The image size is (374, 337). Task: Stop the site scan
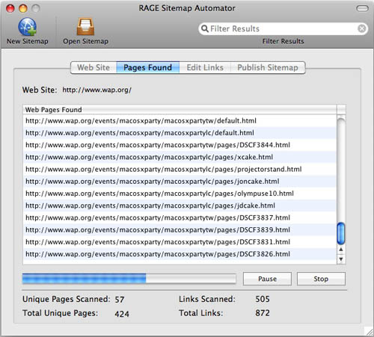(x=321, y=279)
